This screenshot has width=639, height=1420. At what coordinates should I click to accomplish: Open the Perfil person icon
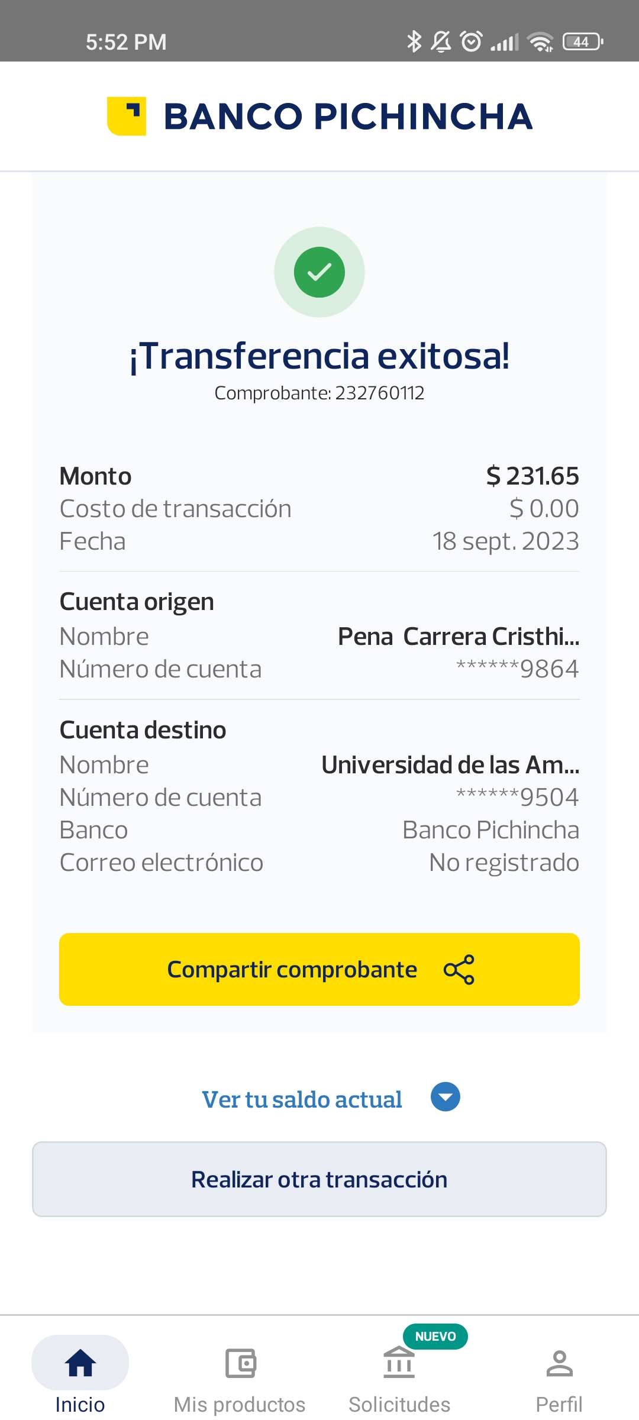point(559,1363)
